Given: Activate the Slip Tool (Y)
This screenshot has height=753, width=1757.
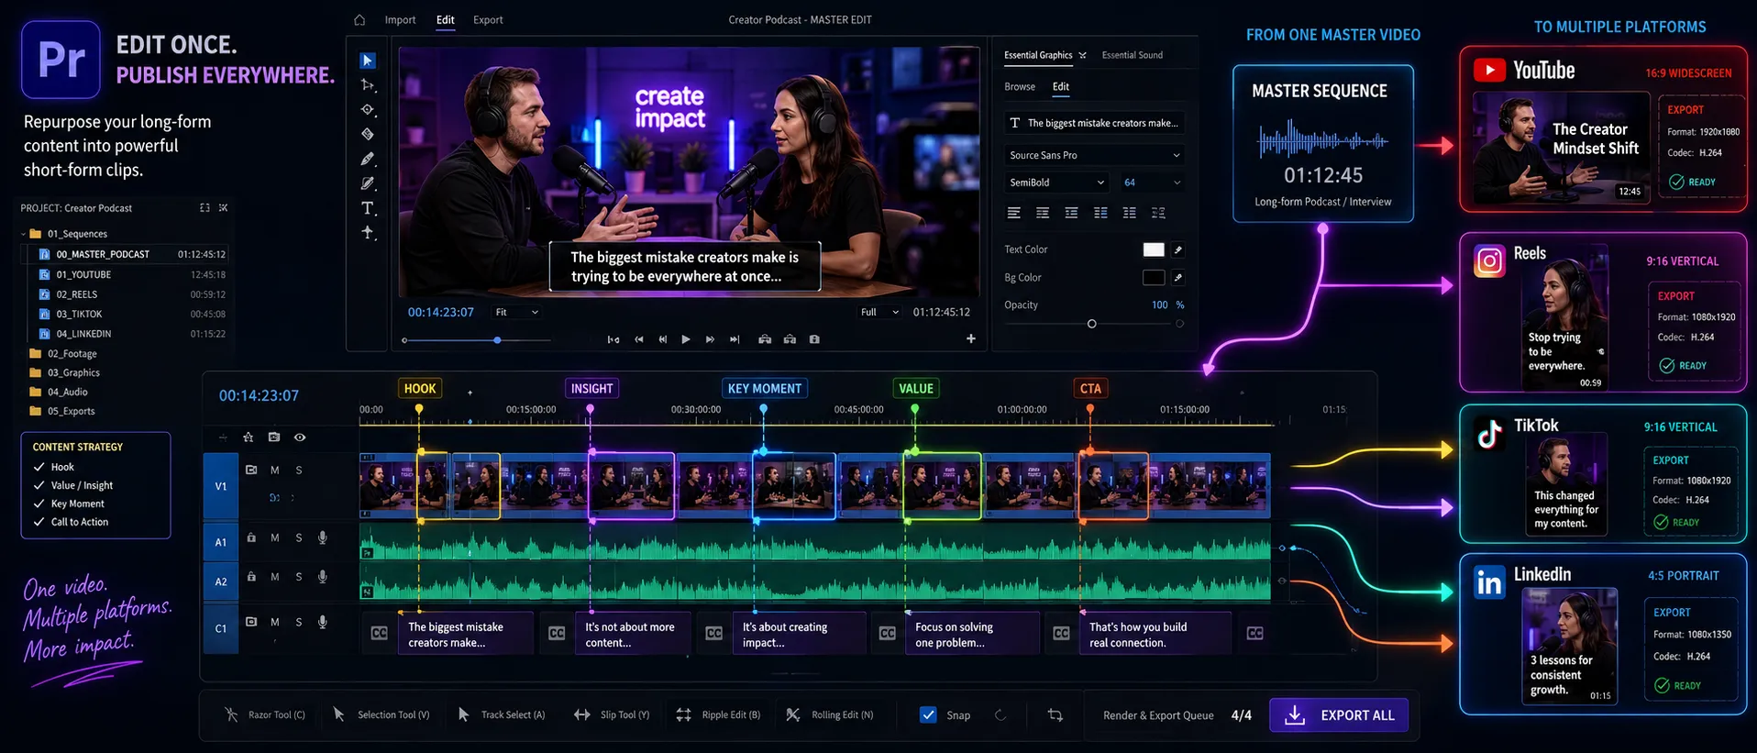Looking at the screenshot, I should 612,714.
